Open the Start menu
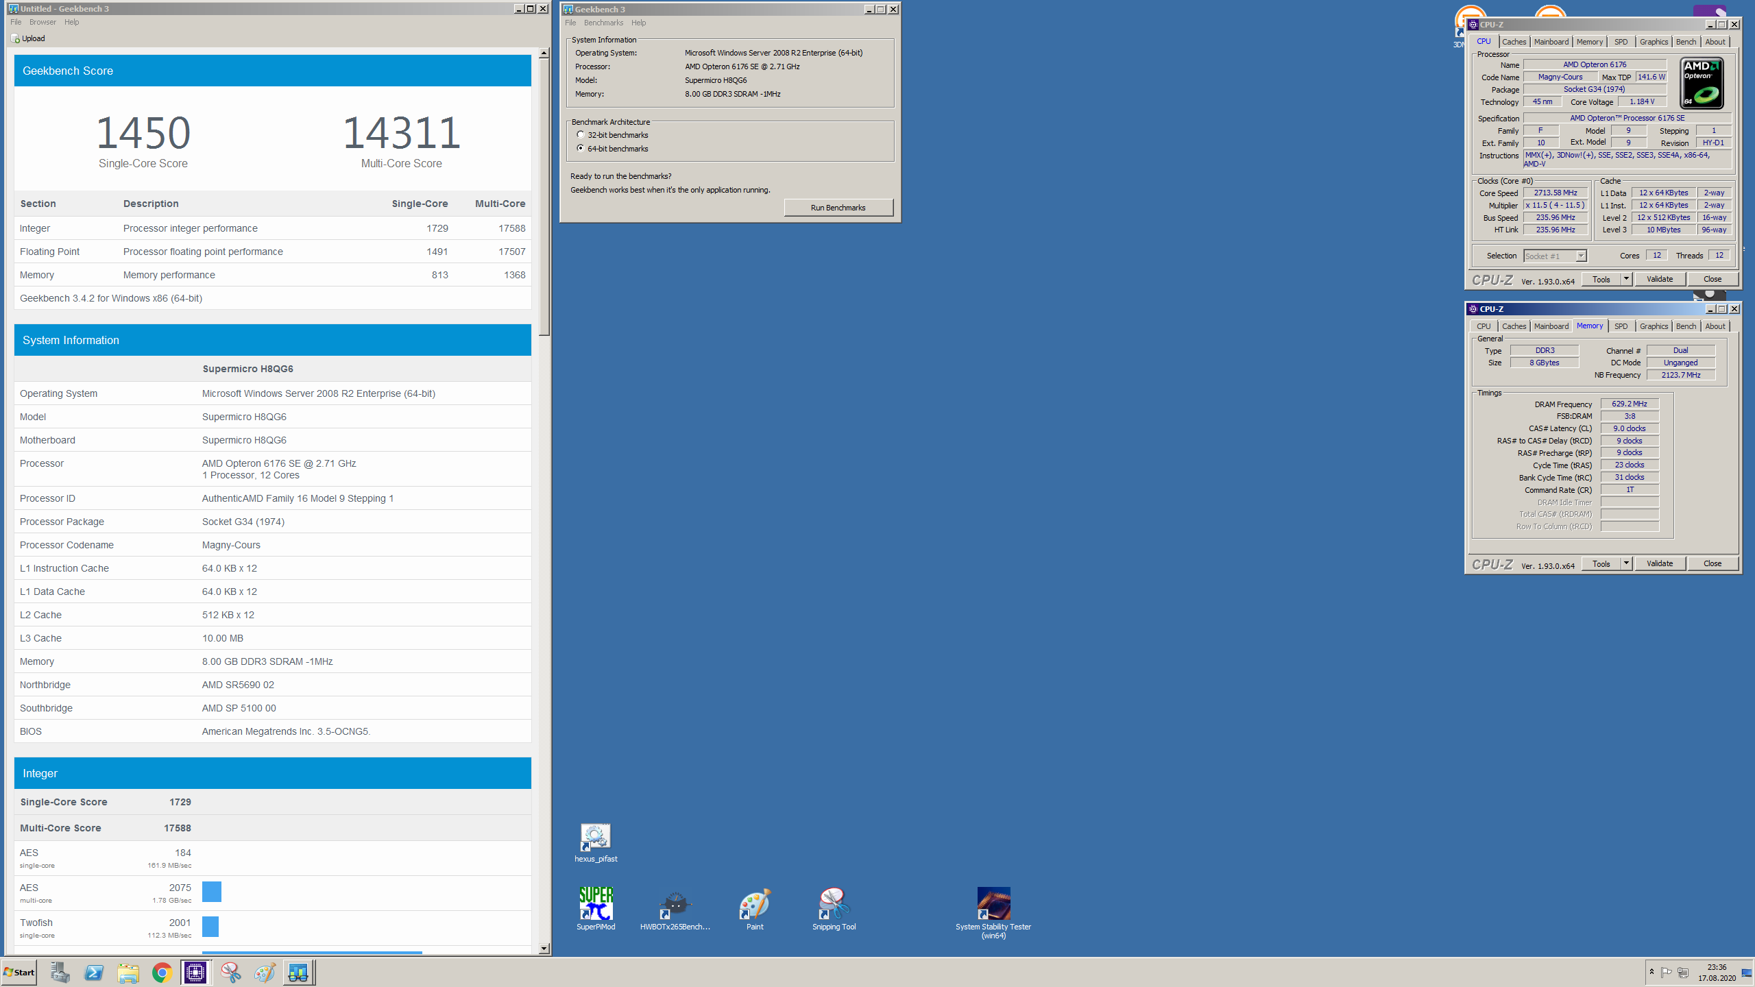The width and height of the screenshot is (1755, 987). click(x=19, y=972)
